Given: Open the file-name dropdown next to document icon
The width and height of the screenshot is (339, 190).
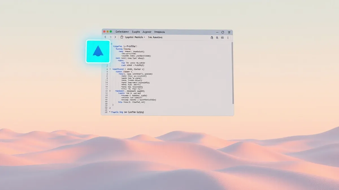Looking at the screenshot, I should click(x=135, y=37).
